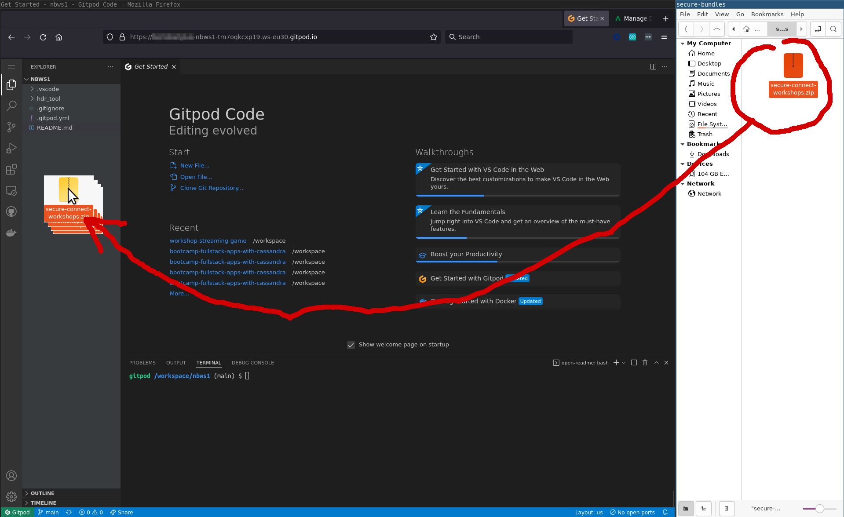Expand the TIMELINE section
This screenshot has height=517, width=844.
click(x=71, y=503)
